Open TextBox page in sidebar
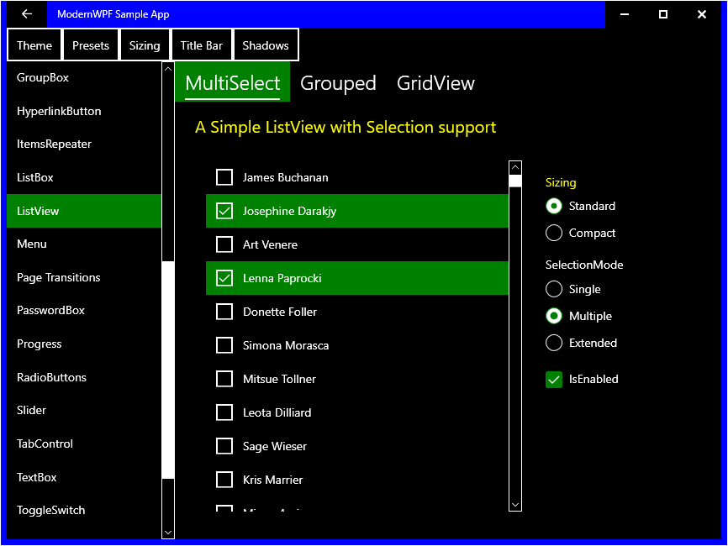 (x=84, y=477)
